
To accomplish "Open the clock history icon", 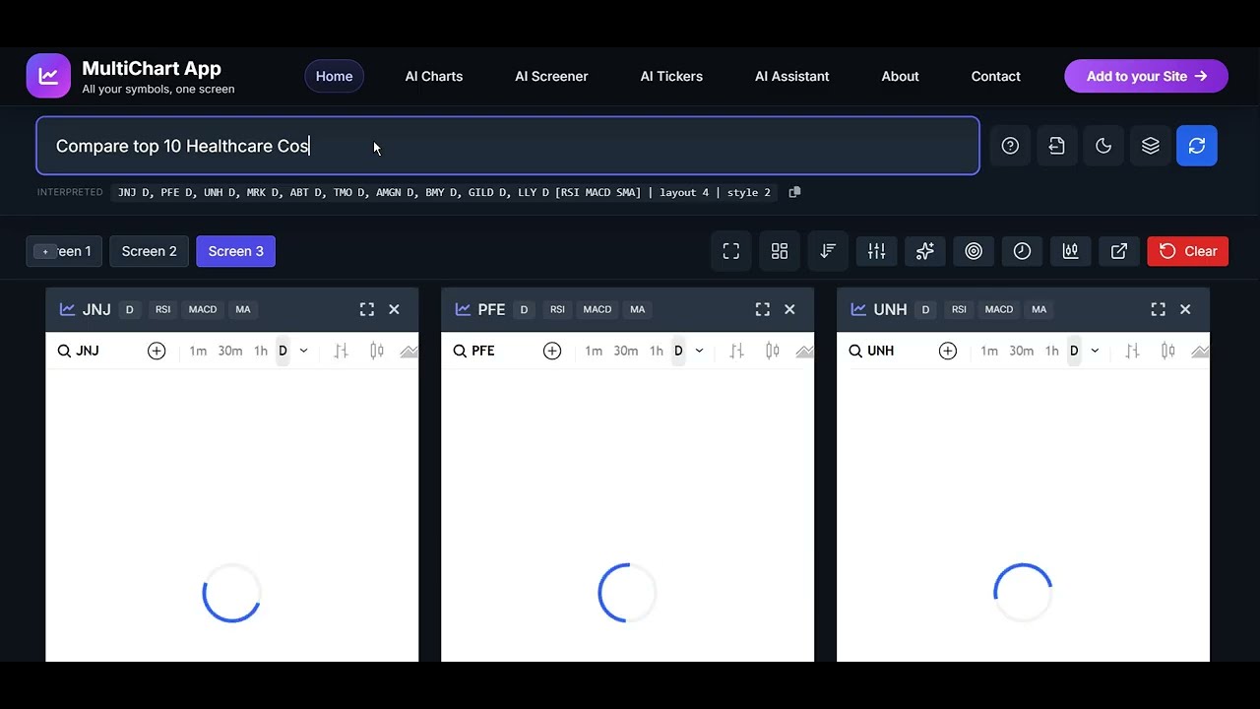I will click(x=1022, y=251).
